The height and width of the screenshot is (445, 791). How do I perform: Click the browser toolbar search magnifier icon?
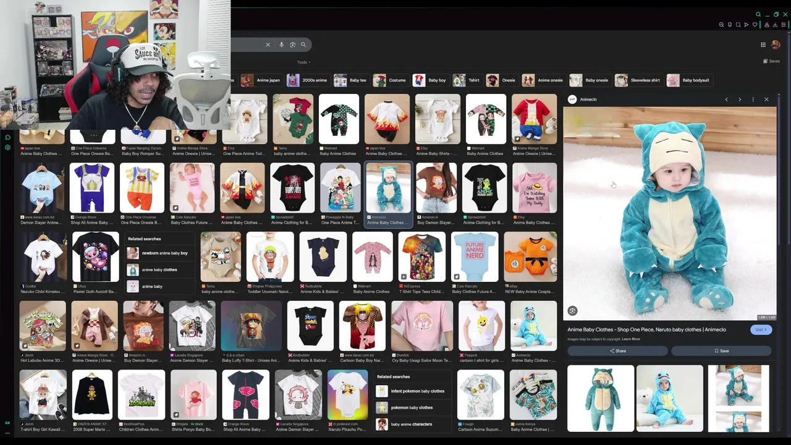click(758, 14)
